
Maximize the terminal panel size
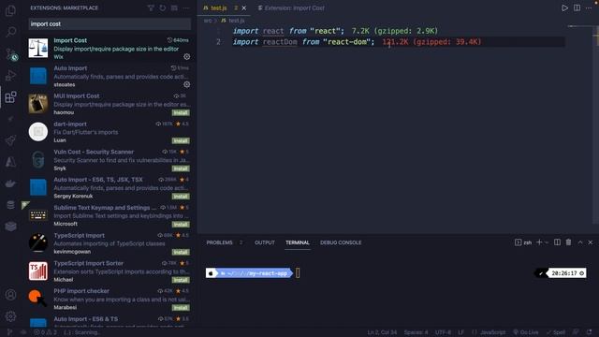pyautogui.click(x=580, y=242)
